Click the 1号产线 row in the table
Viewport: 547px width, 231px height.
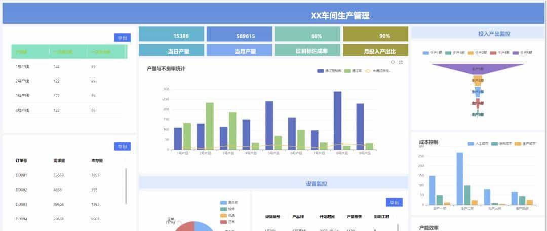click(69, 66)
